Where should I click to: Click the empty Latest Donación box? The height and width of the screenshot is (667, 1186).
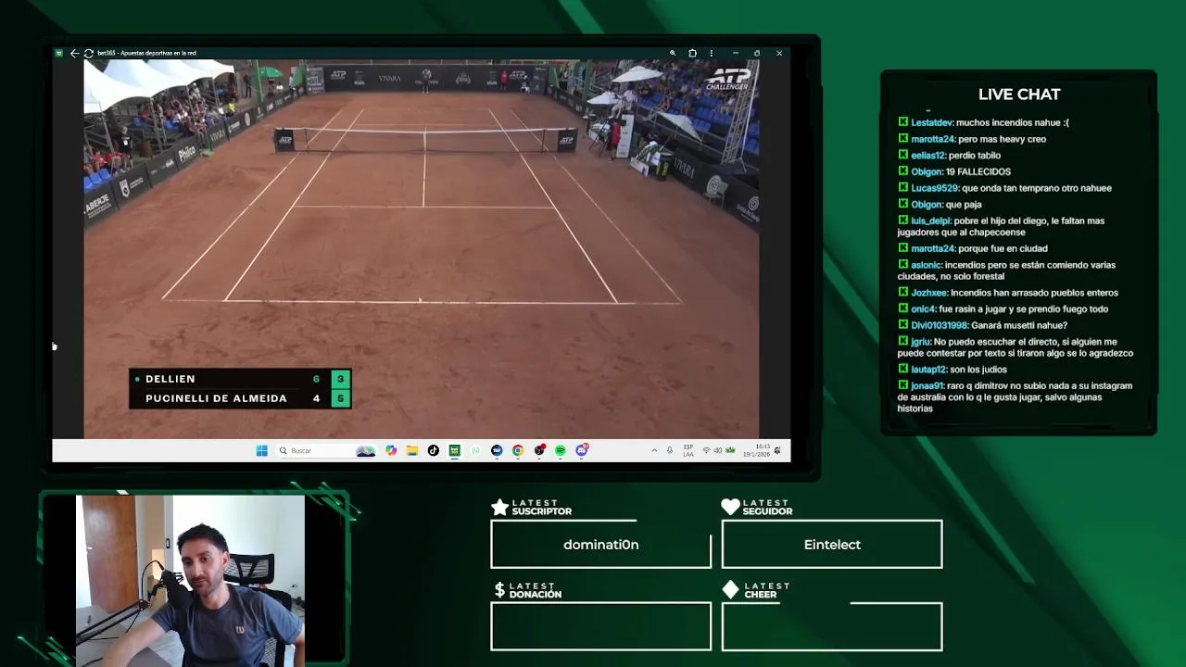point(600,627)
